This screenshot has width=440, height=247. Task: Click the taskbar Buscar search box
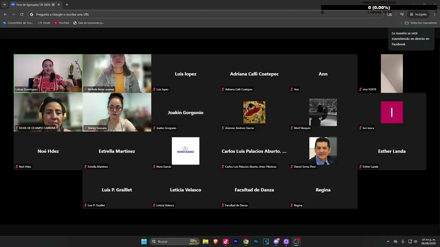pos(175,242)
